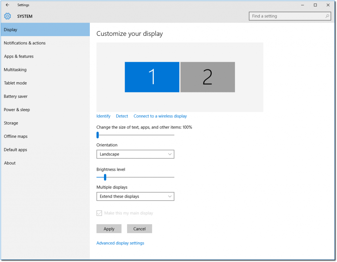Click the Brightness level slider handle

point(105,177)
